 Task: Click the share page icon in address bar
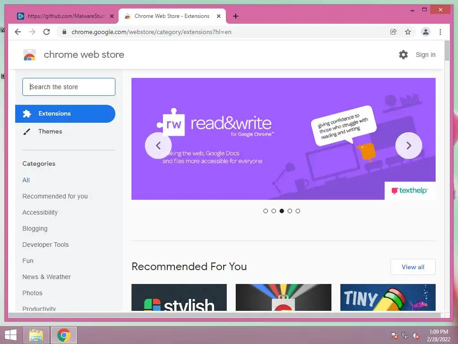pyautogui.click(x=394, y=32)
